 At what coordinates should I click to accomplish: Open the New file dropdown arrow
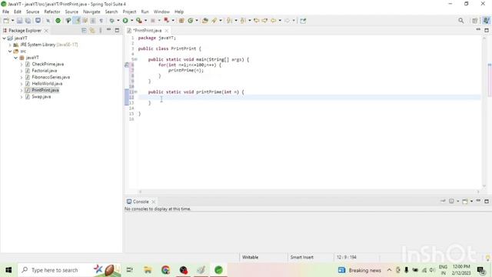click(12, 21)
